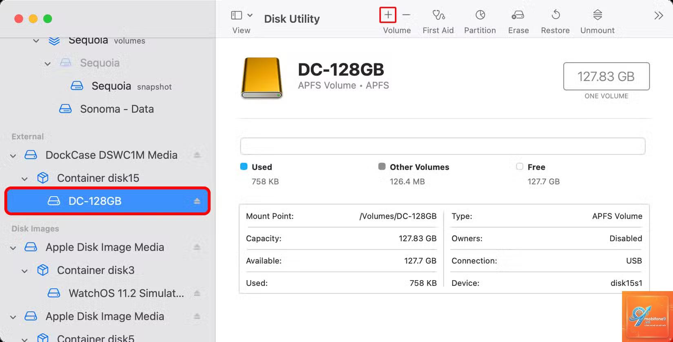Viewport: 673px width, 342px height.
Task: Collapse the Sequoia volumes group
Action: (36, 41)
